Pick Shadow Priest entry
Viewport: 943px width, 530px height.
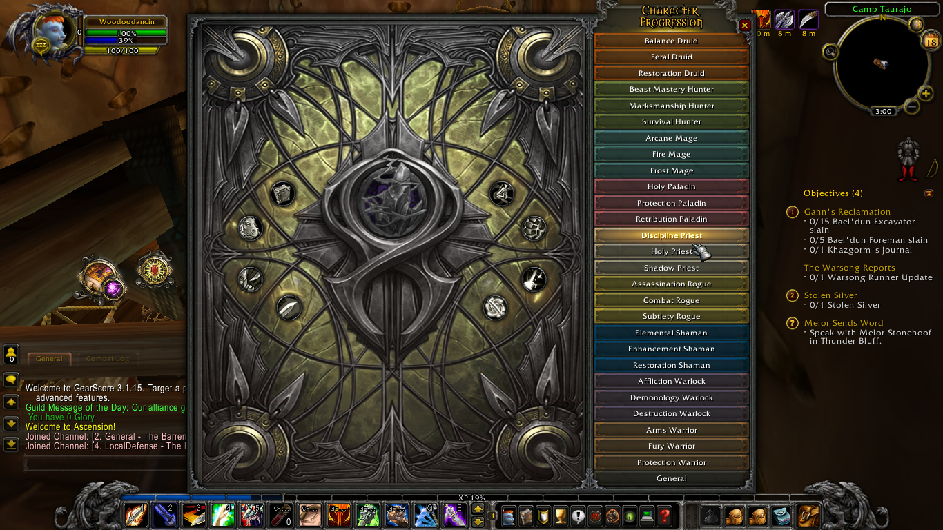672,268
